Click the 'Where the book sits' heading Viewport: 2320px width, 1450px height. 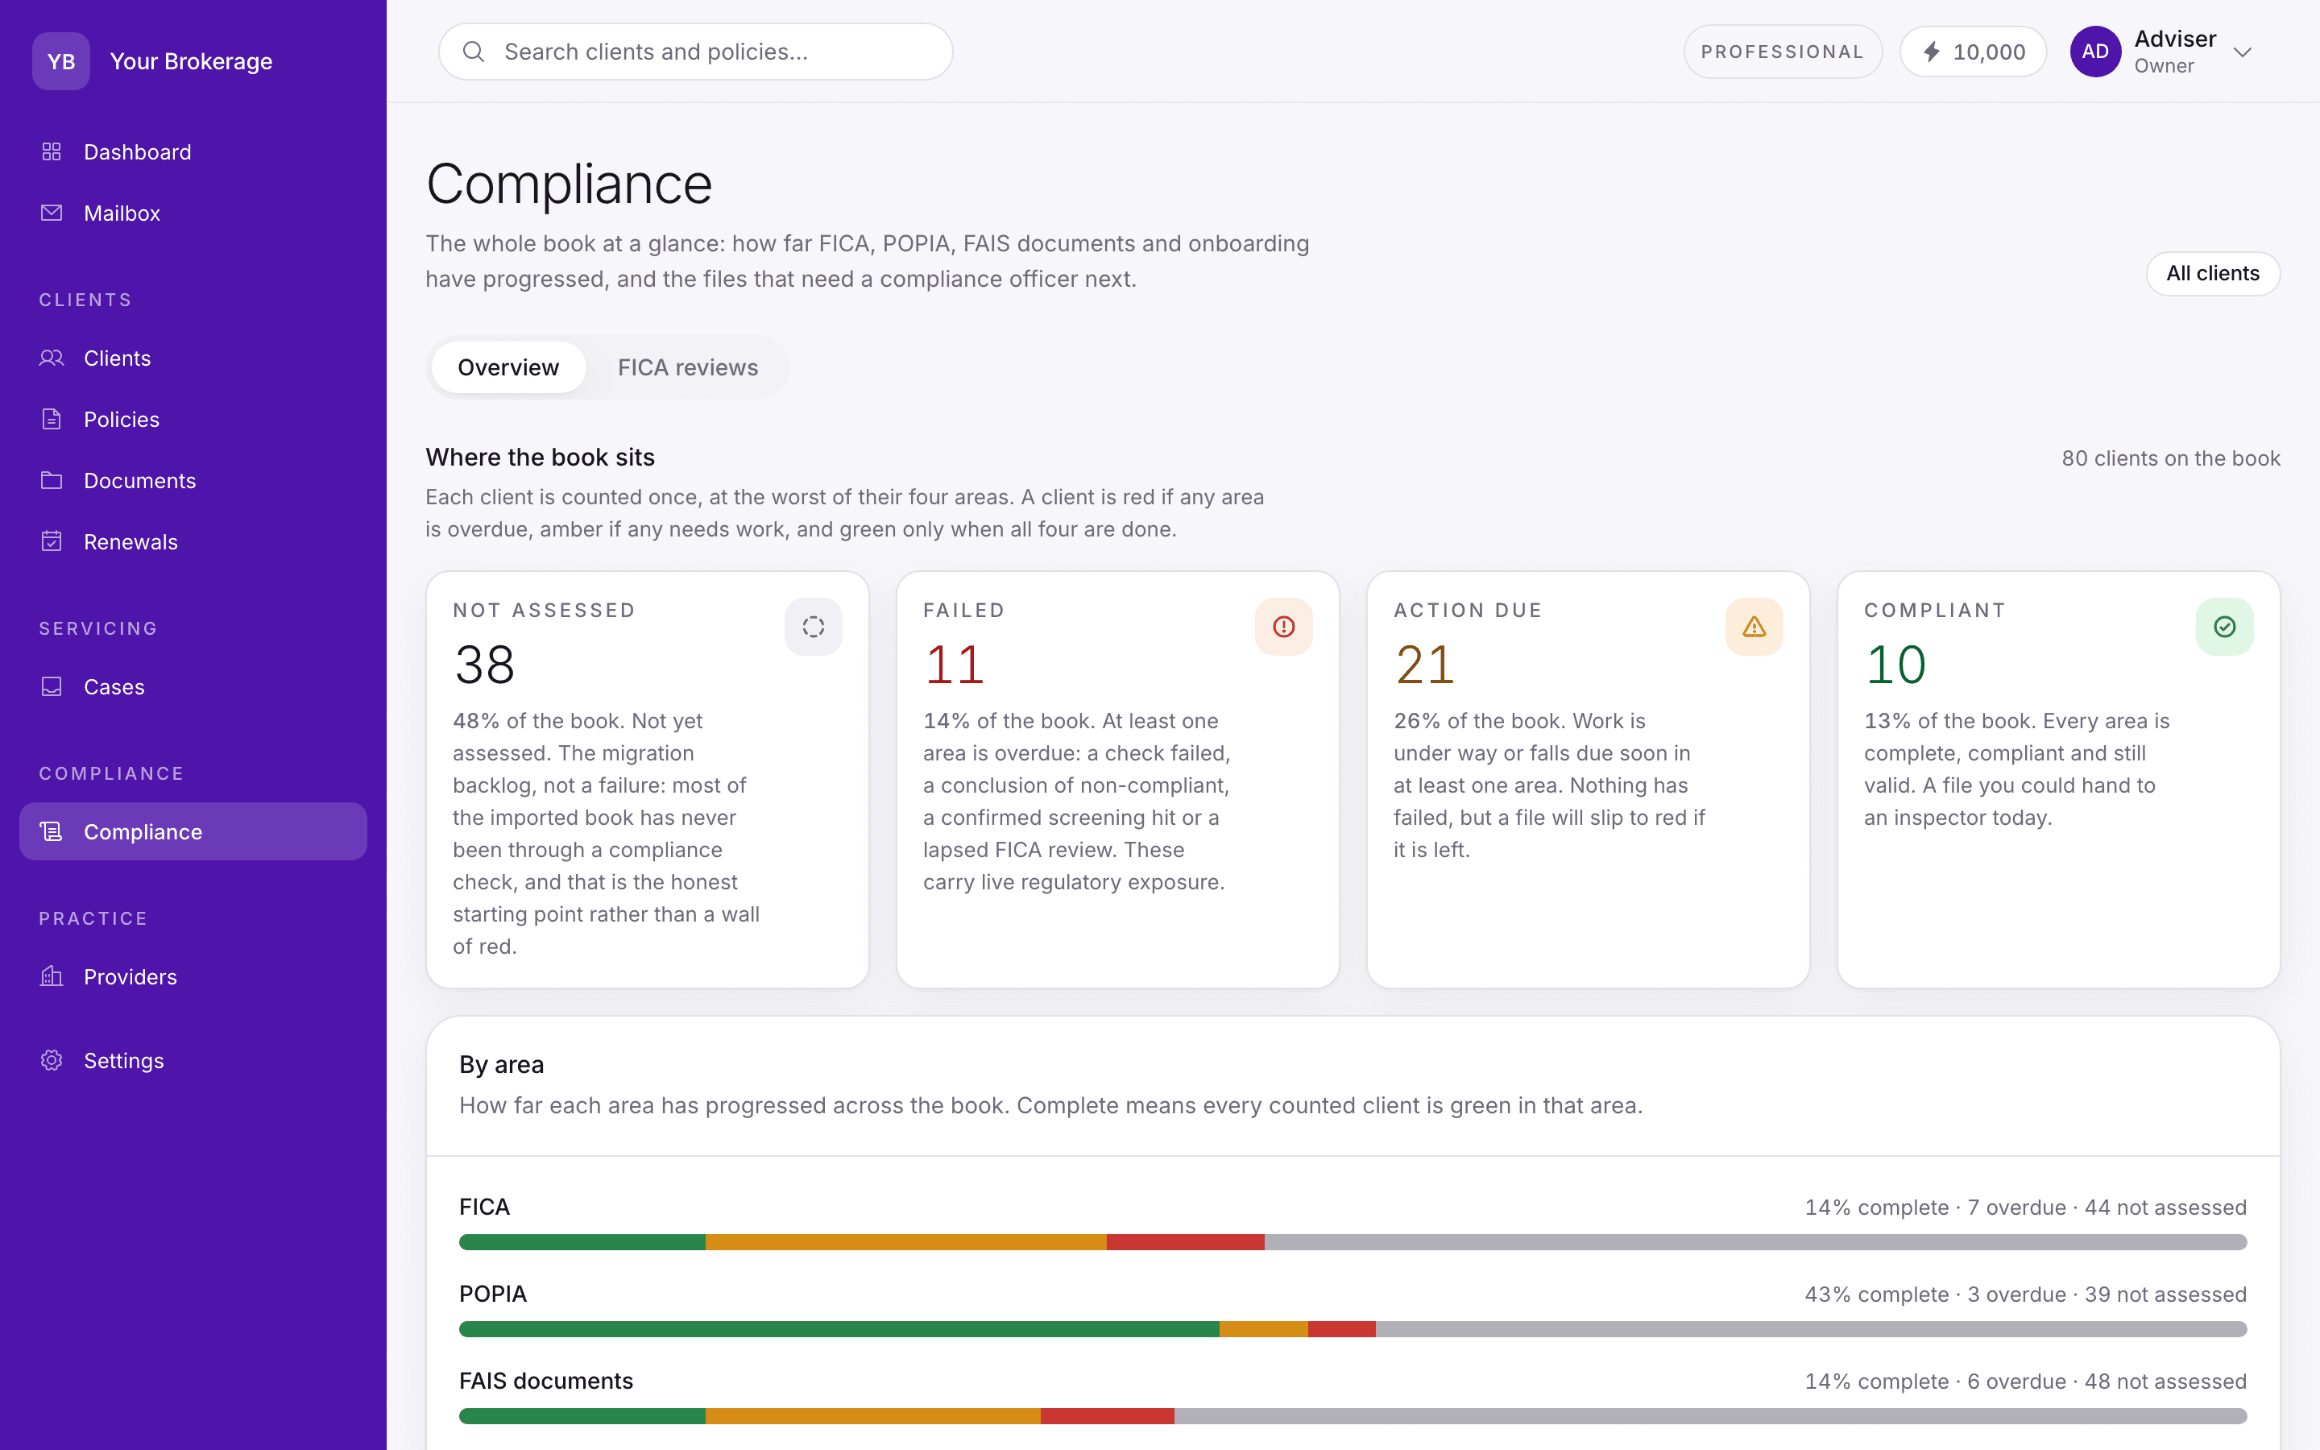coord(540,458)
